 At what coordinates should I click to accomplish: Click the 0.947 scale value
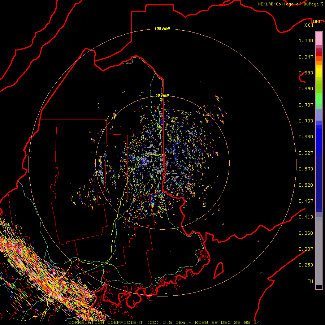pos(306,57)
